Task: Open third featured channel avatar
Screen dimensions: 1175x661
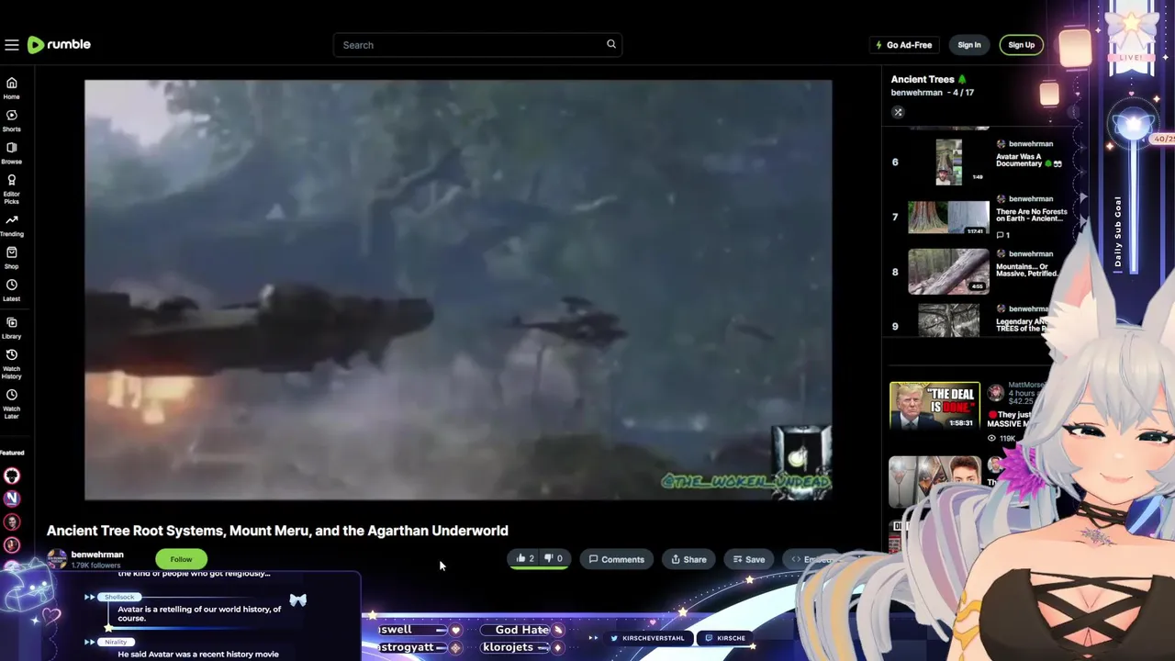Action: pos(12,521)
